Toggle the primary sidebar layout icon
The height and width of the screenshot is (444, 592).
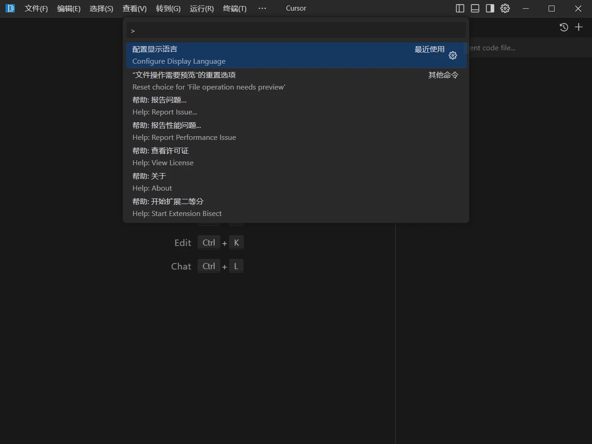coord(460,8)
